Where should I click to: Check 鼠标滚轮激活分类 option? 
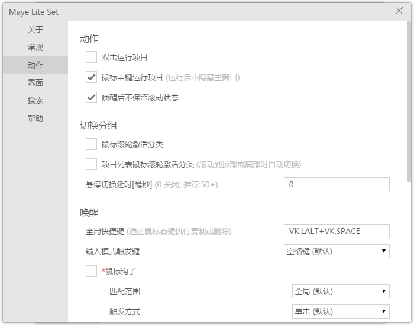tap(91, 144)
